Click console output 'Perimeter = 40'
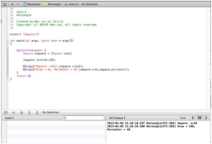 (119, 130)
